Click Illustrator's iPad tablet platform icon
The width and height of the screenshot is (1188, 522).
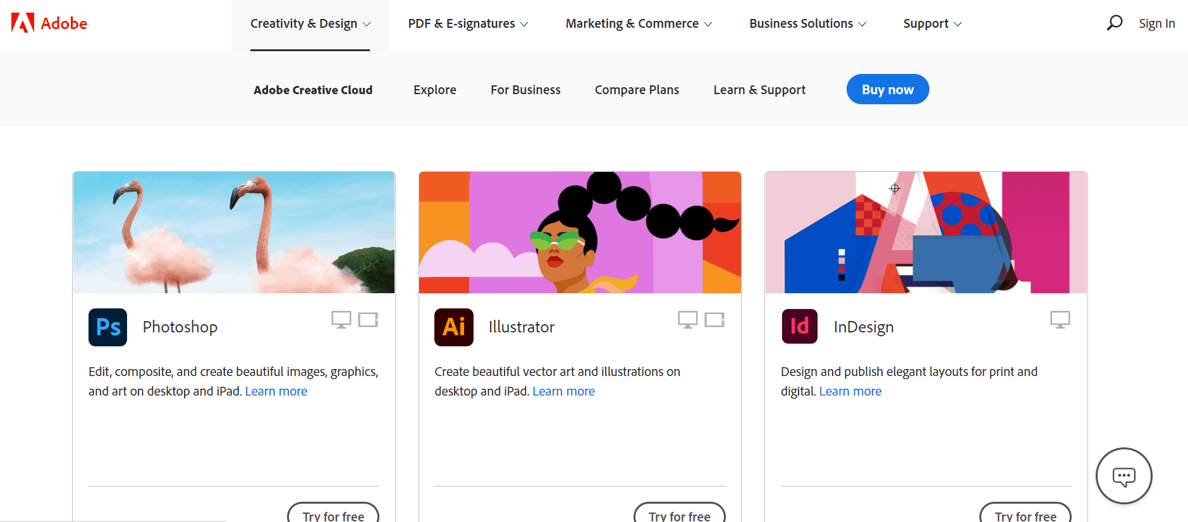tap(714, 320)
